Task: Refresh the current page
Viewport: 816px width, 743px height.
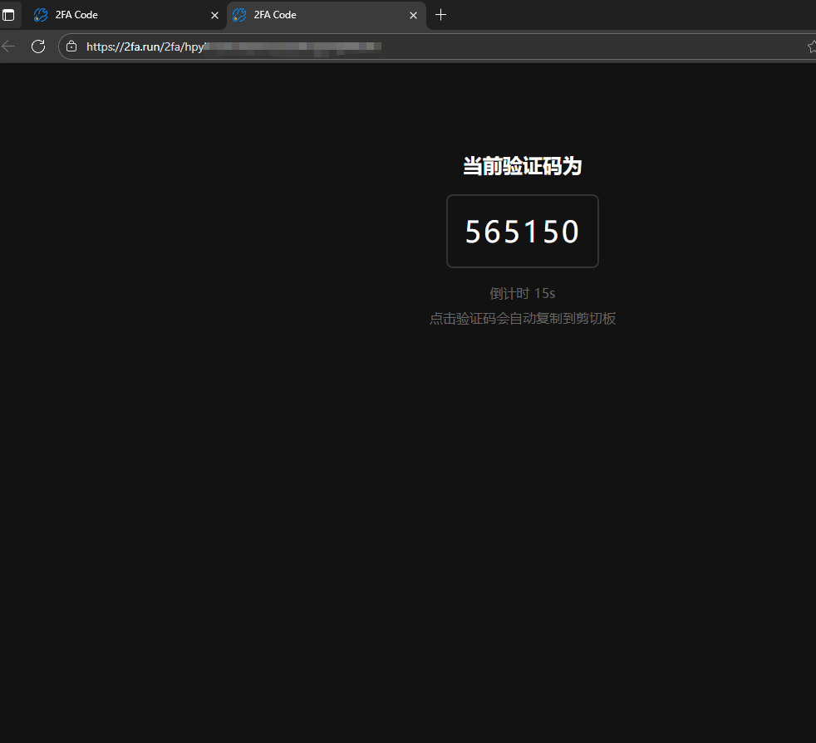Action: 37,46
